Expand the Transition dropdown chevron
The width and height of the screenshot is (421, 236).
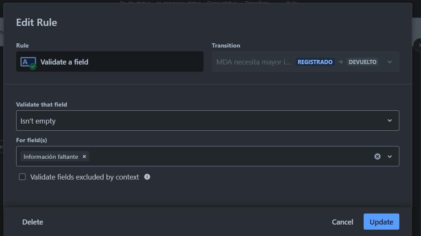pyautogui.click(x=390, y=62)
